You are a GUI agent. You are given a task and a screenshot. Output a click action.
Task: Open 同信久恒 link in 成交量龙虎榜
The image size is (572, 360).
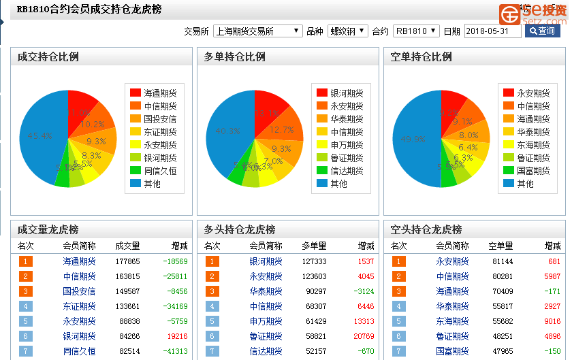[x=79, y=351]
